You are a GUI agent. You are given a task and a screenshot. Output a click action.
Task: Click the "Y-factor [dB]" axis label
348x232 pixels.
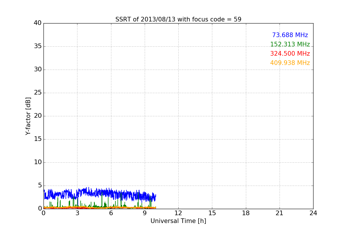28,116
